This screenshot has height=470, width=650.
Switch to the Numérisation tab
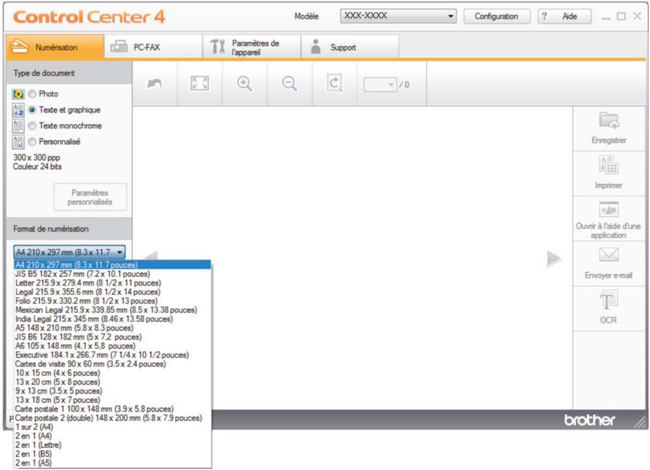[x=55, y=47]
